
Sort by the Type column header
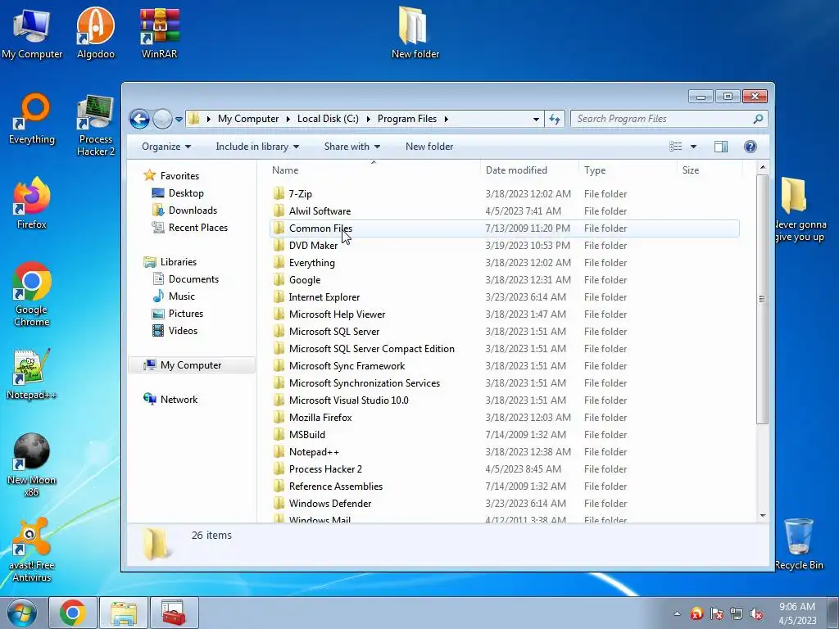pyautogui.click(x=628, y=170)
